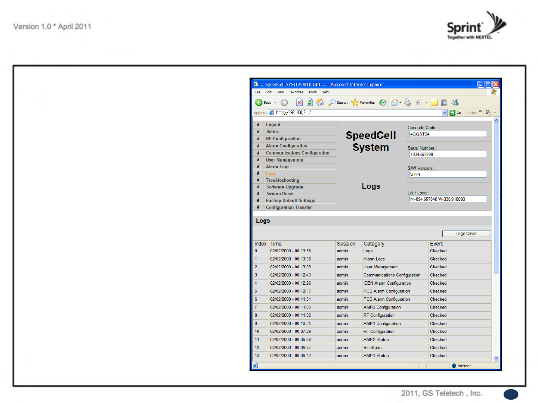
Task: Expand the dropdown arrow at the toolbar's far right
Action: pos(495,113)
